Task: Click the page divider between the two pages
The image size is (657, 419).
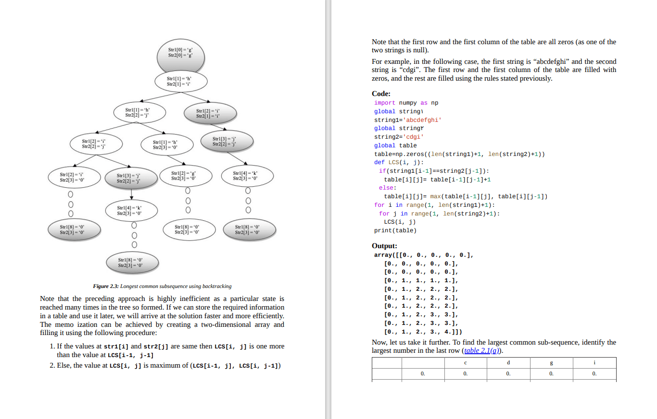Action: 330,210
